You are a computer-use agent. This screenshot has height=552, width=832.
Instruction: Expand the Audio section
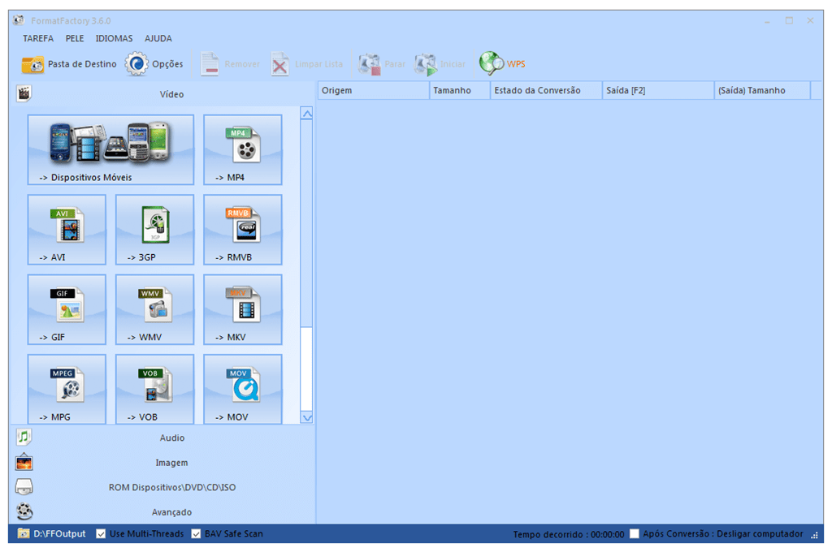(160, 438)
